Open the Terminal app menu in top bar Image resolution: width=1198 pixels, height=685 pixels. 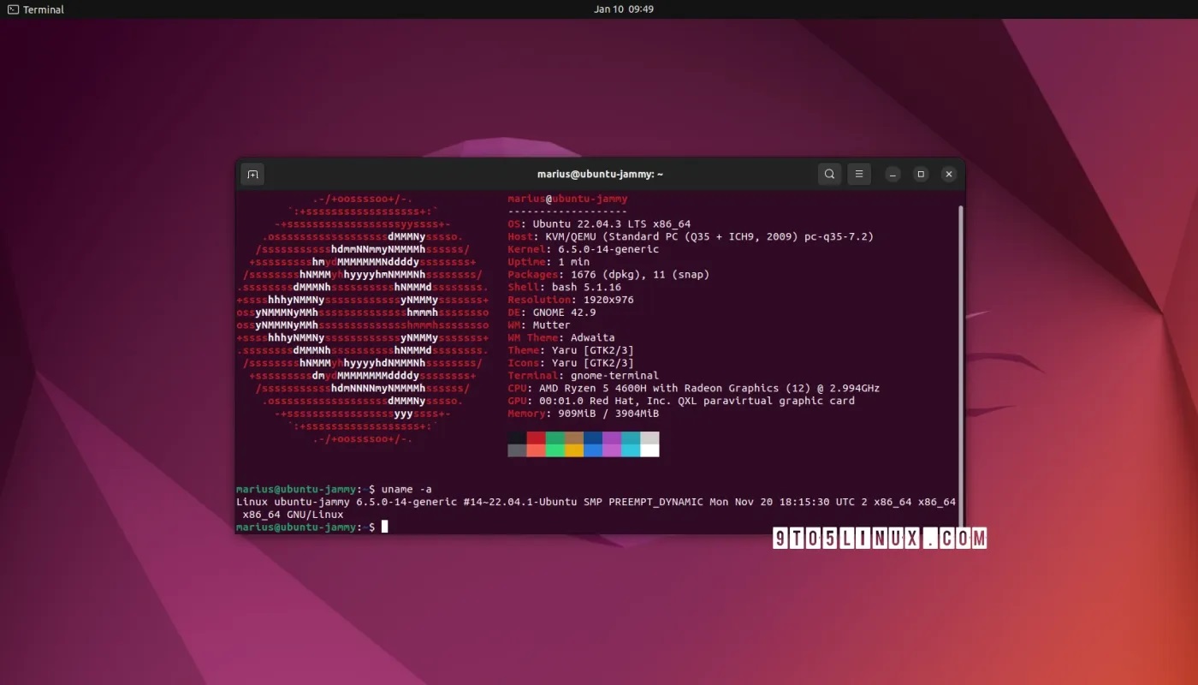tap(35, 9)
